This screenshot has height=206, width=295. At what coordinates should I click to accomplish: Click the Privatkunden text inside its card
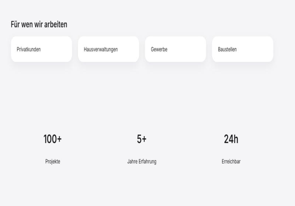point(29,49)
